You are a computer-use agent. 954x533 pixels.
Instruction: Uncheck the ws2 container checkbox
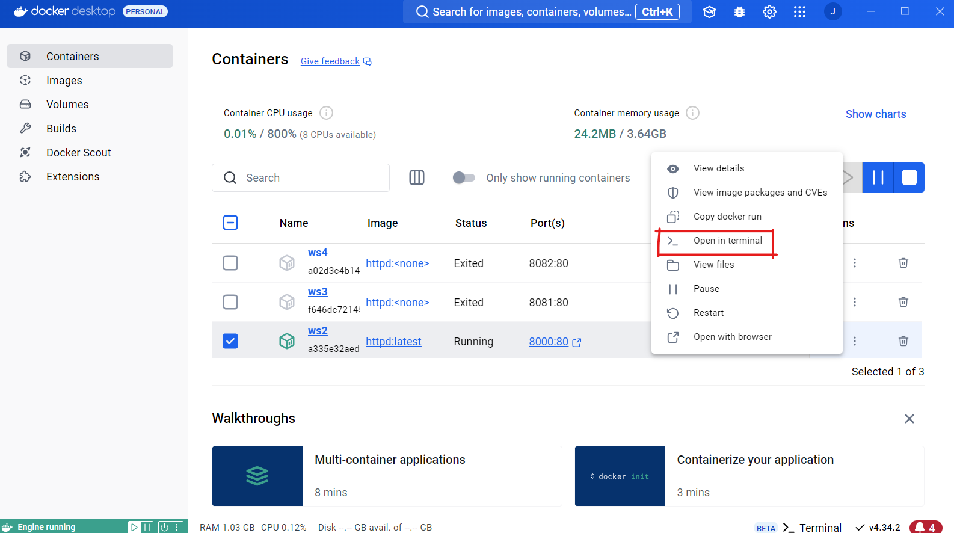coord(230,341)
